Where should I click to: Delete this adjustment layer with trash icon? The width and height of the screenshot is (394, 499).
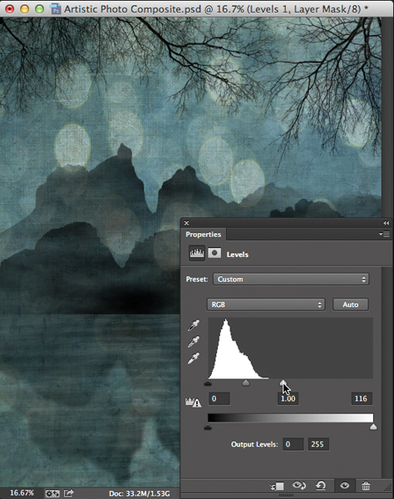[366, 486]
